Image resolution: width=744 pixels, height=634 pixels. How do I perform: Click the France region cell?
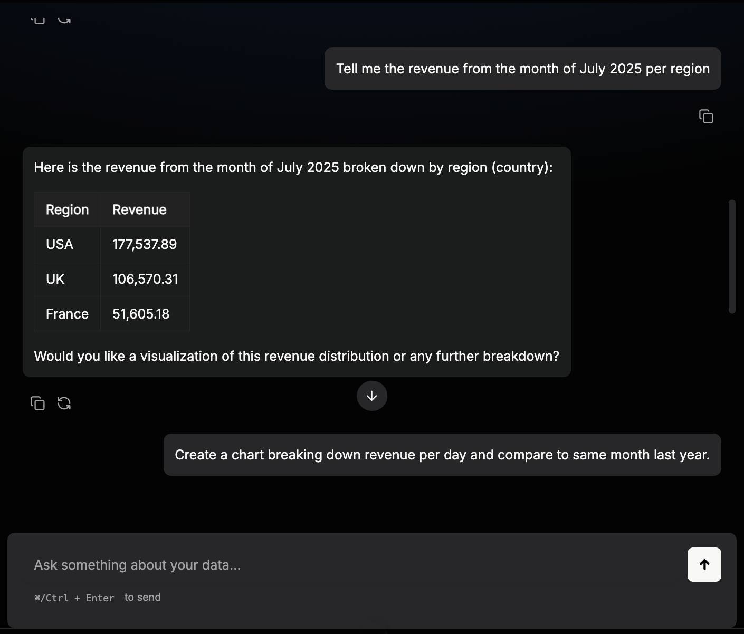click(x=67, y=314)
